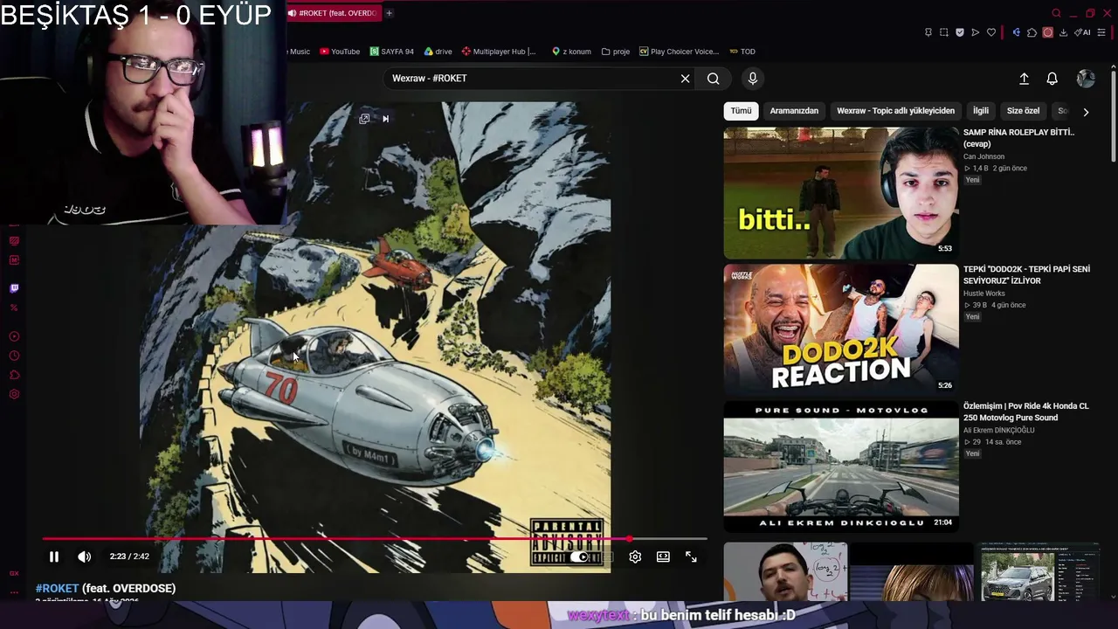
Task: Open the easy setup sliders icon
Action: [x=1101, y=32]
